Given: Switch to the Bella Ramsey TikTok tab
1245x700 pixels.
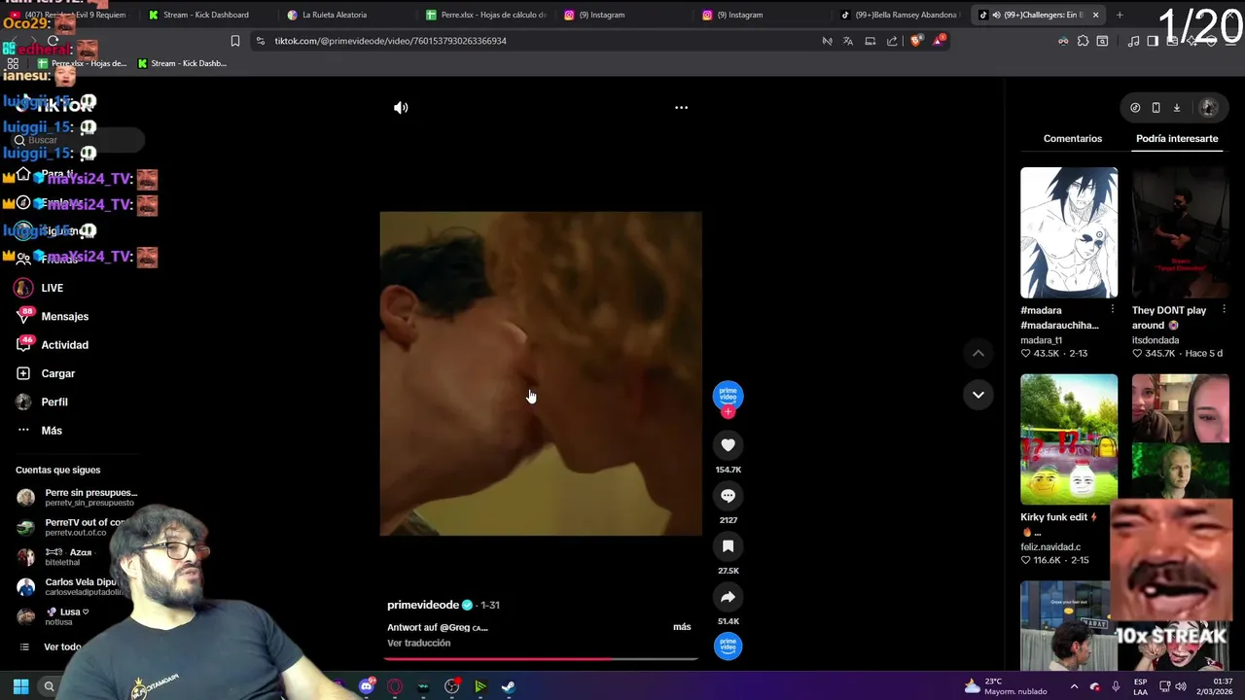Looking at the screenshot, I should (x=900, y=15).
